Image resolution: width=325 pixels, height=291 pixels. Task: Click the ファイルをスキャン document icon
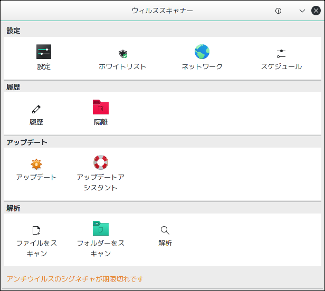36,230
